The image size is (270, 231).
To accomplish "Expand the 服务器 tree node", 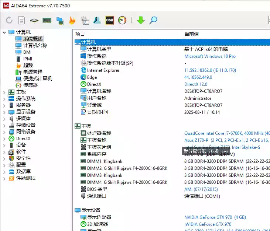I will point(4,106).
